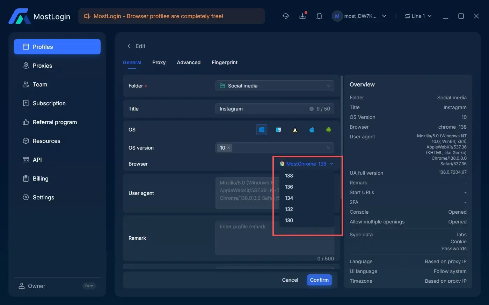Screen dimensions: 489x305
Task: Expand the OS version dropdown
Action: (x=275, y=148)
